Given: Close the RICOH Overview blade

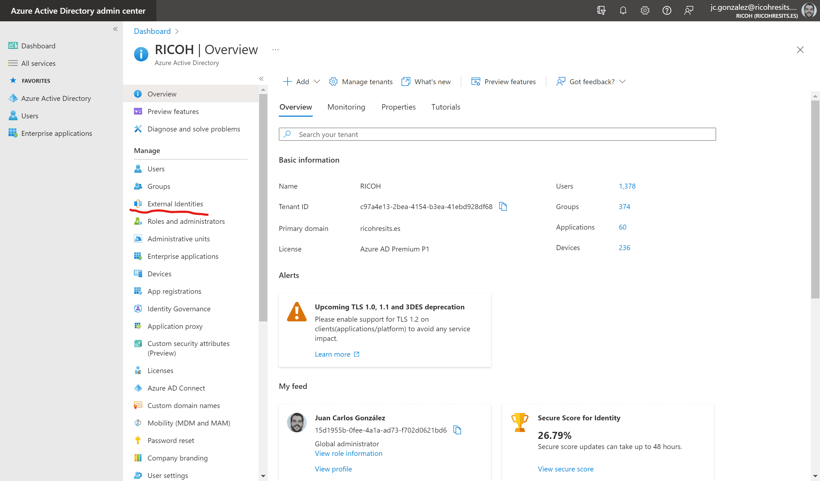Looking at the screenshot, I should coord(800,49).
